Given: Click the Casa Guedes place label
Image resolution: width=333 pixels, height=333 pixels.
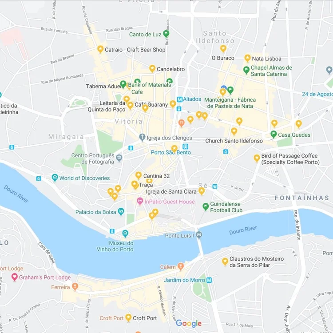Looking at the screenshot, I should coord(294,135).
